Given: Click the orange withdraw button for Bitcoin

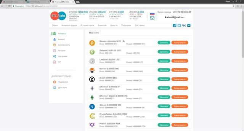Looking at the screenshot, I should pos(180,43).
